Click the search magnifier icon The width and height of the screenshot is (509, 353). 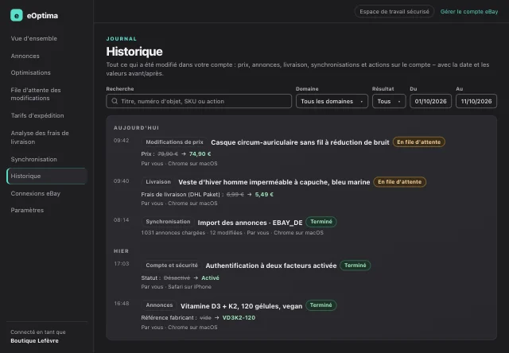(115, 101)
